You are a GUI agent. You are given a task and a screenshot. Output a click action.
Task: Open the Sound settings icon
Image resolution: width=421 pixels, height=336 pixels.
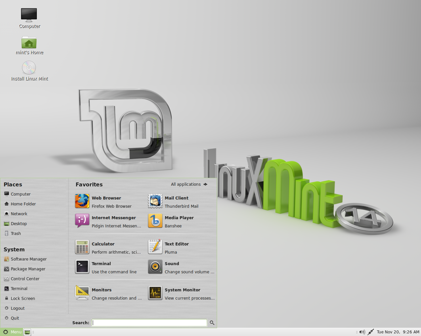155,267
